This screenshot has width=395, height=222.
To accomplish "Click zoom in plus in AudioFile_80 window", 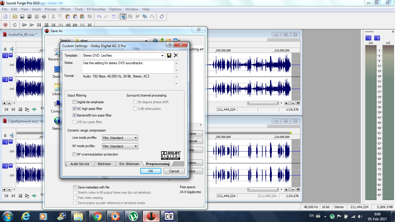I will point(286,103).
